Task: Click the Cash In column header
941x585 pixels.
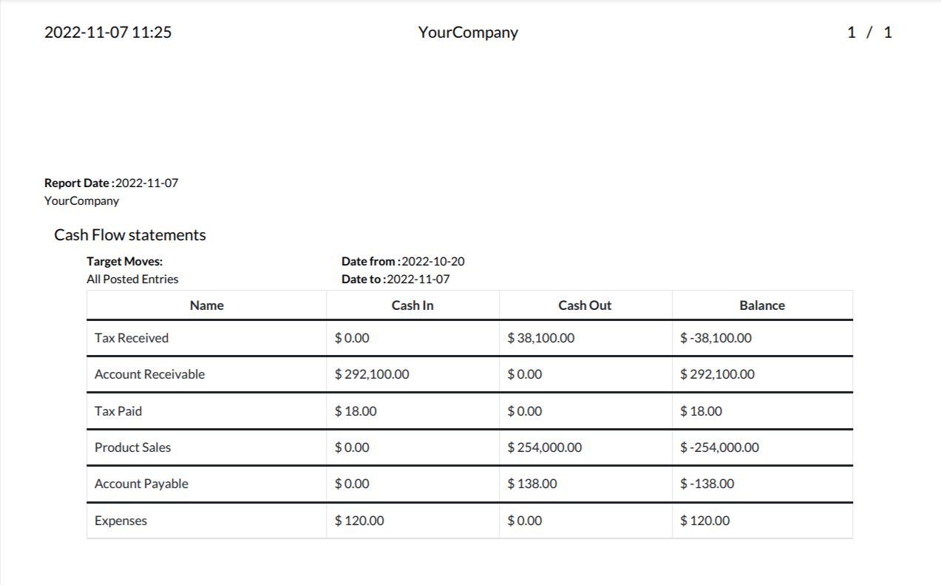Action: pyautogui.click(x=412, y=305)
